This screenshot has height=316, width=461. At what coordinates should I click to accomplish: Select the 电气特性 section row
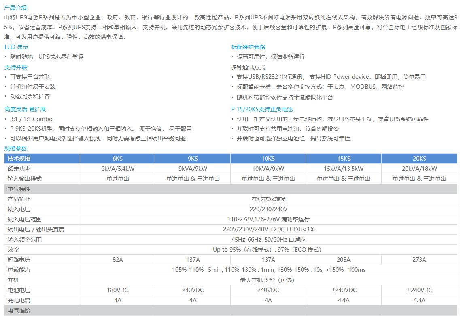16,189
